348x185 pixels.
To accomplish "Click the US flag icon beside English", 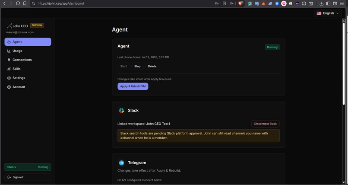I will tap(319, 13).
